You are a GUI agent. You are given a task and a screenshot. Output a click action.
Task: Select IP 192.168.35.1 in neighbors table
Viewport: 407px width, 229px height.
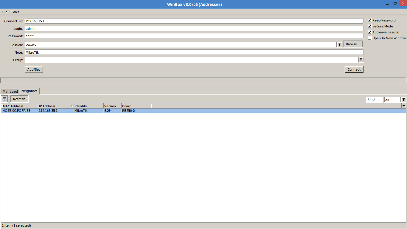tap(56, 111)
